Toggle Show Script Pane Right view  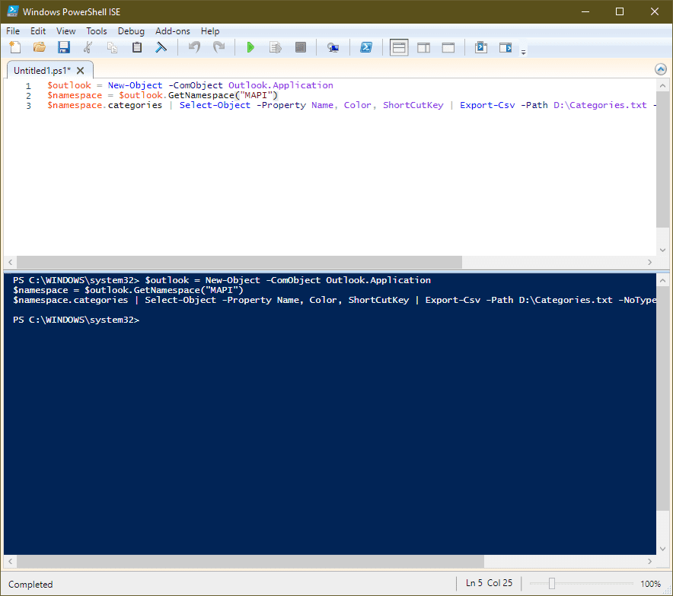point(423,46)
